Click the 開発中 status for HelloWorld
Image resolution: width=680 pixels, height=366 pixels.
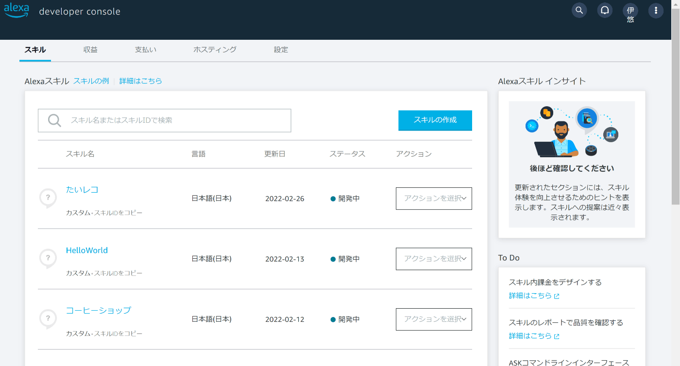tap(345, 259)
